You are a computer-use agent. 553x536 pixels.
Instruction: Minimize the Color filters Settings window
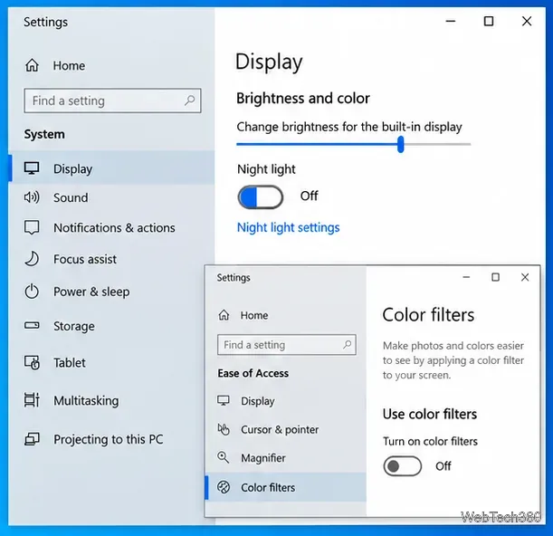[x=466, y=277]
